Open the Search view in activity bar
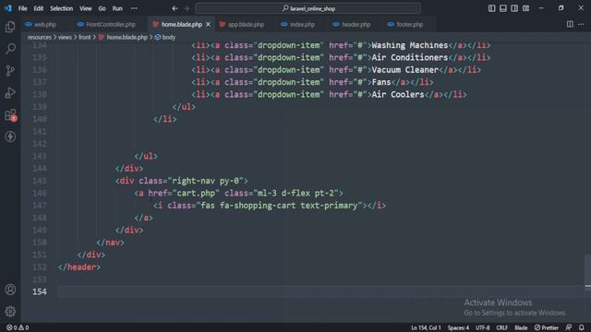 pos(10,49)
